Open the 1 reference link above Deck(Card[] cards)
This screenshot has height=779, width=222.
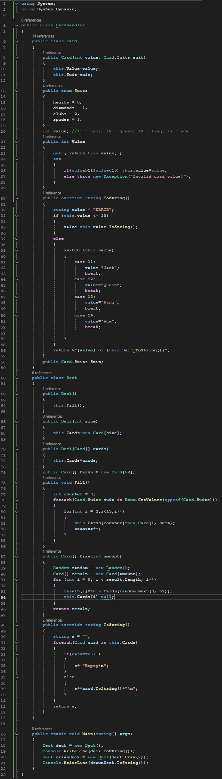point(52,444)
